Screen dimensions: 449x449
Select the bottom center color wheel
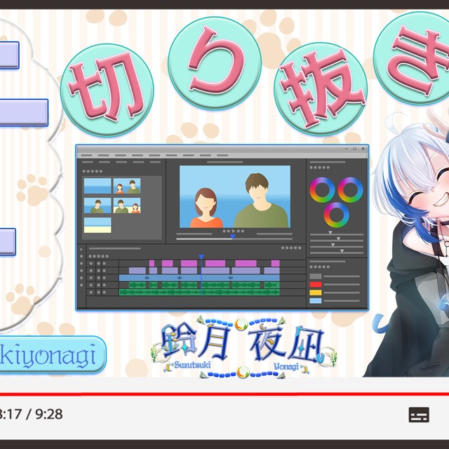tap(337, 214)
